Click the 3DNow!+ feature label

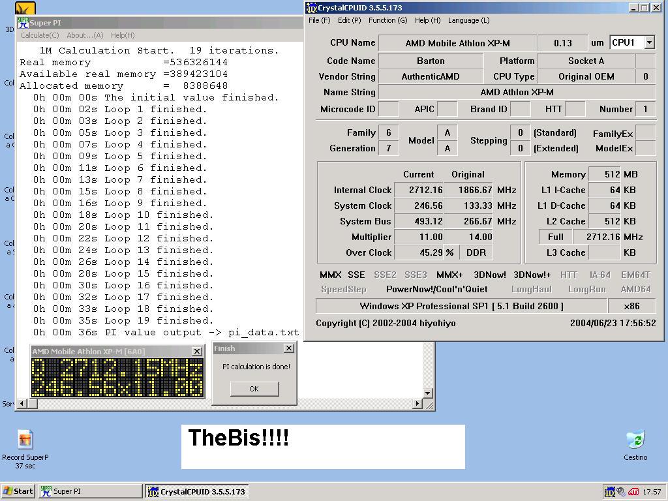click(532, 275)
